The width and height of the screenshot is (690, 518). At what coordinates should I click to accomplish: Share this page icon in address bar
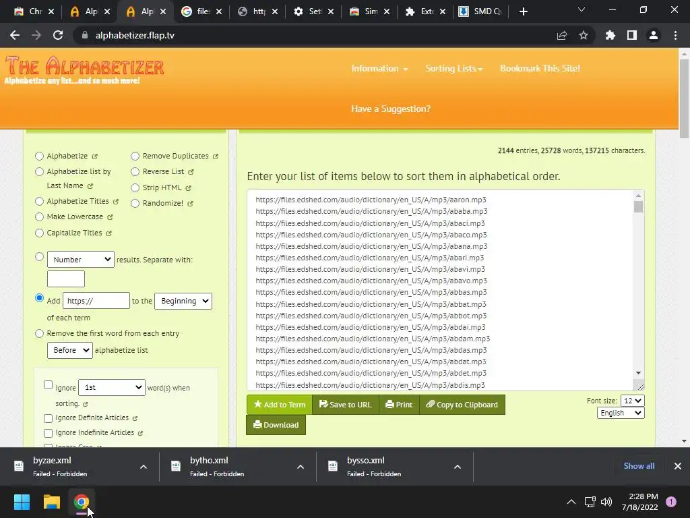point(562,35)
